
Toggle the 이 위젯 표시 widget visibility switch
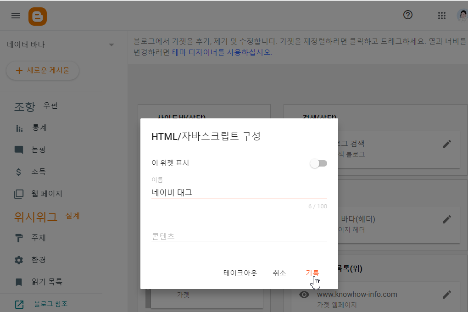(318, 163)
